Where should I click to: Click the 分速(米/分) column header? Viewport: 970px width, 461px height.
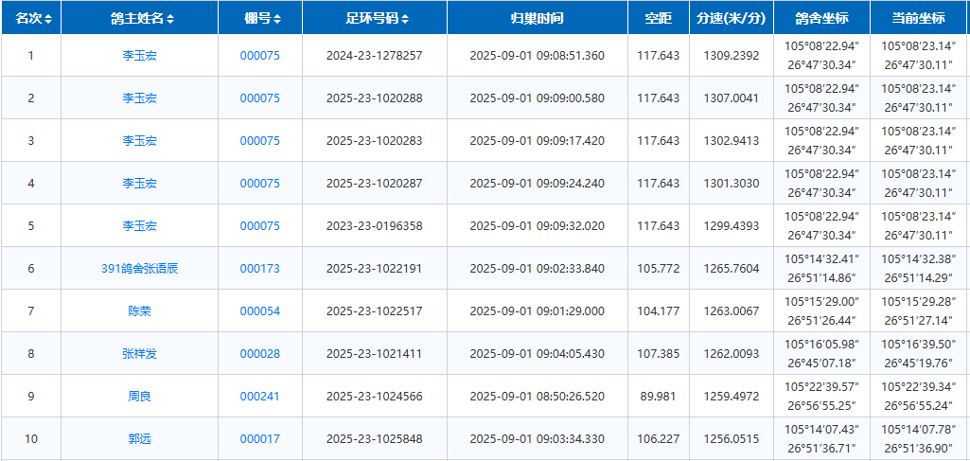pos(731,18)
